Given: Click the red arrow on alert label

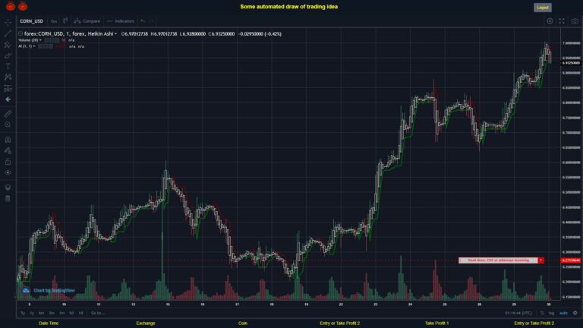Looking at the screenshot, I should click(x=541, y=260).
